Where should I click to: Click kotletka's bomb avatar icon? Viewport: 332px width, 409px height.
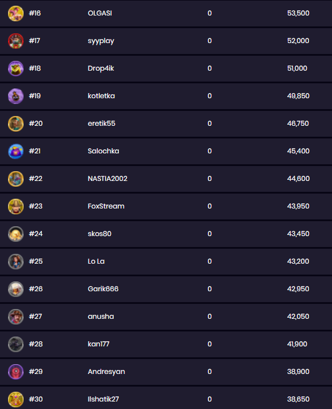coord(16,96)
